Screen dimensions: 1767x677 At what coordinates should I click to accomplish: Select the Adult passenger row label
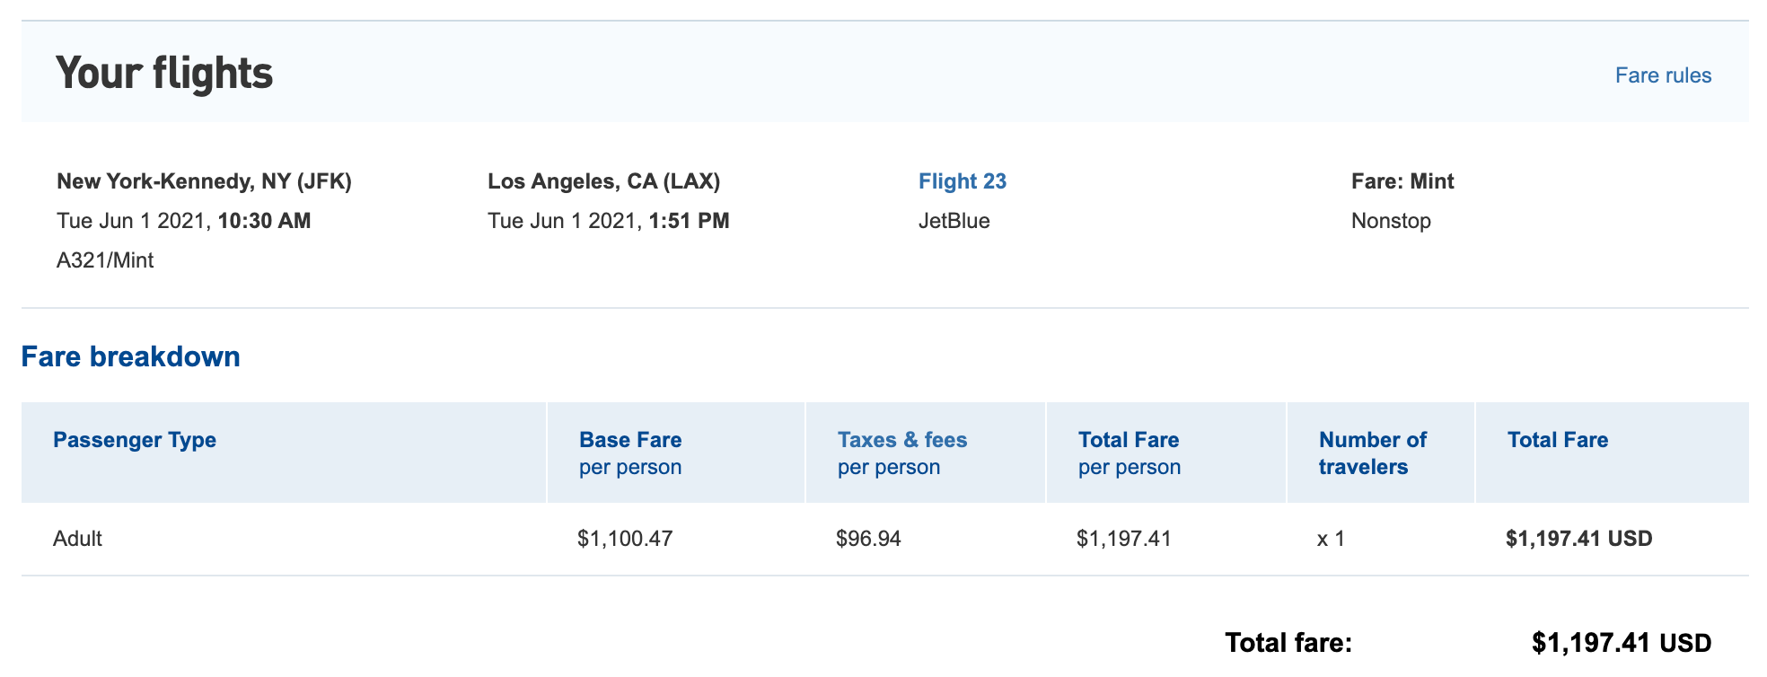click(x=78, y=539)
